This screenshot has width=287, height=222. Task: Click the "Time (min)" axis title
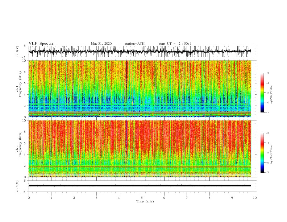(145, 201)
